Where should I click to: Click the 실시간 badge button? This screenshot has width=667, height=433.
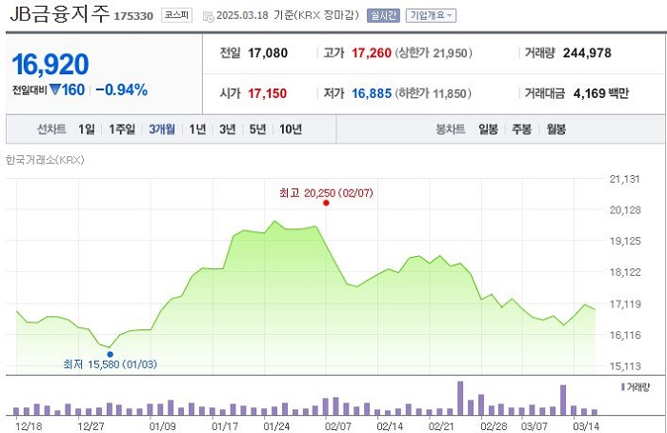coord(383,16)
